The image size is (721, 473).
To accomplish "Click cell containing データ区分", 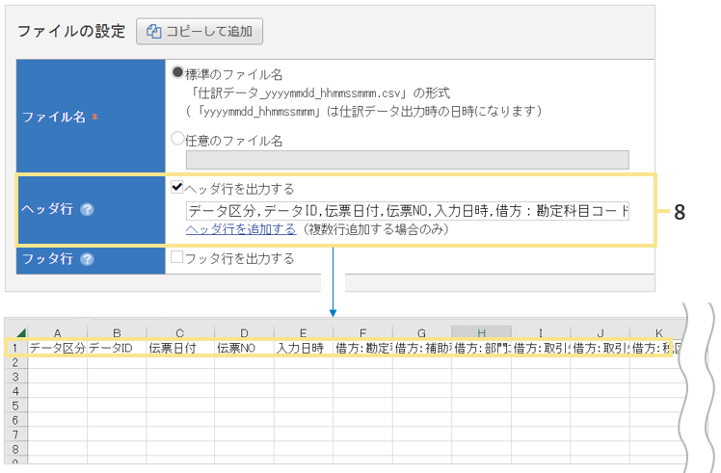I will click(x=57, y=348).
